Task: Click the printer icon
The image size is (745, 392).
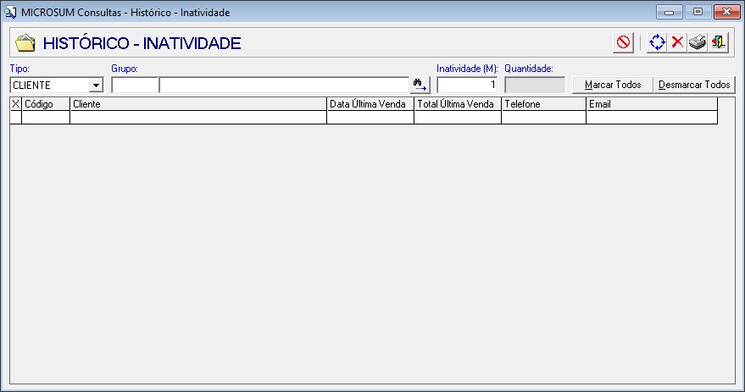Action: [x=698, y=42]
